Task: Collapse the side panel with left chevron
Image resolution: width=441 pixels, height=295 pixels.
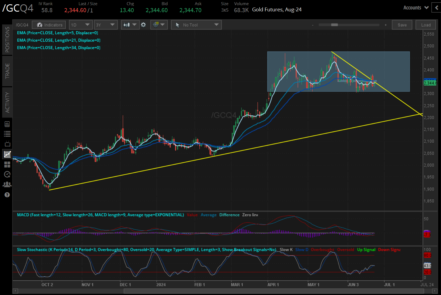Action: (x=436, y=8)
